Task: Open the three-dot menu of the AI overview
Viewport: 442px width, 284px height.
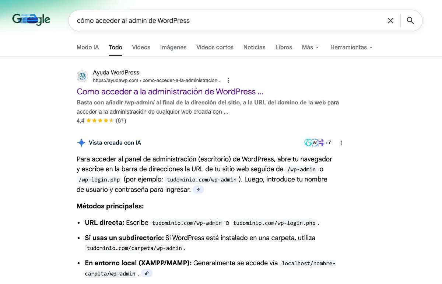Action: pos(341,142)
